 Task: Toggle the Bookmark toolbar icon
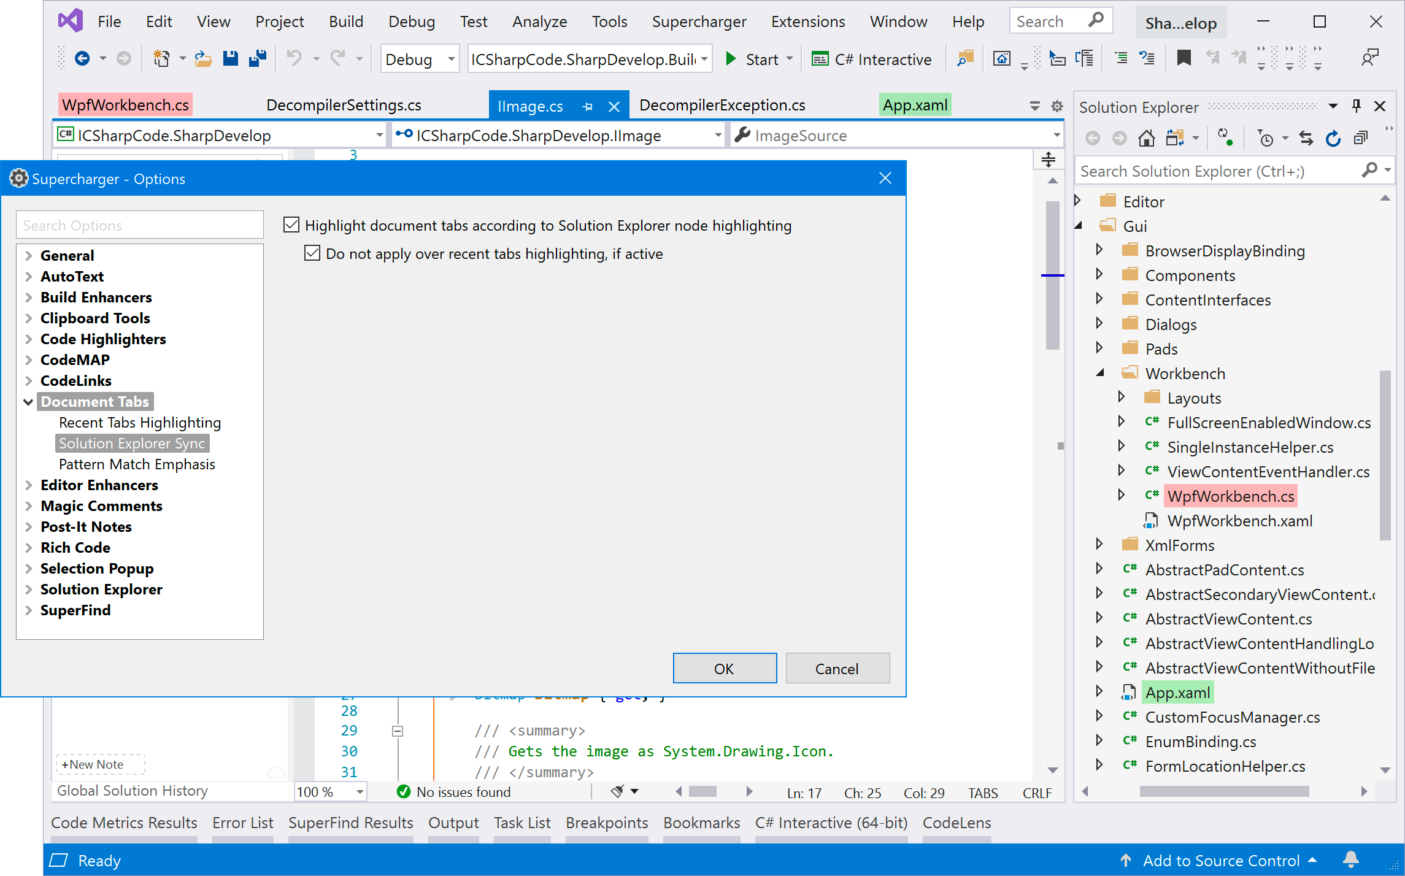(x=1184, y=58)
